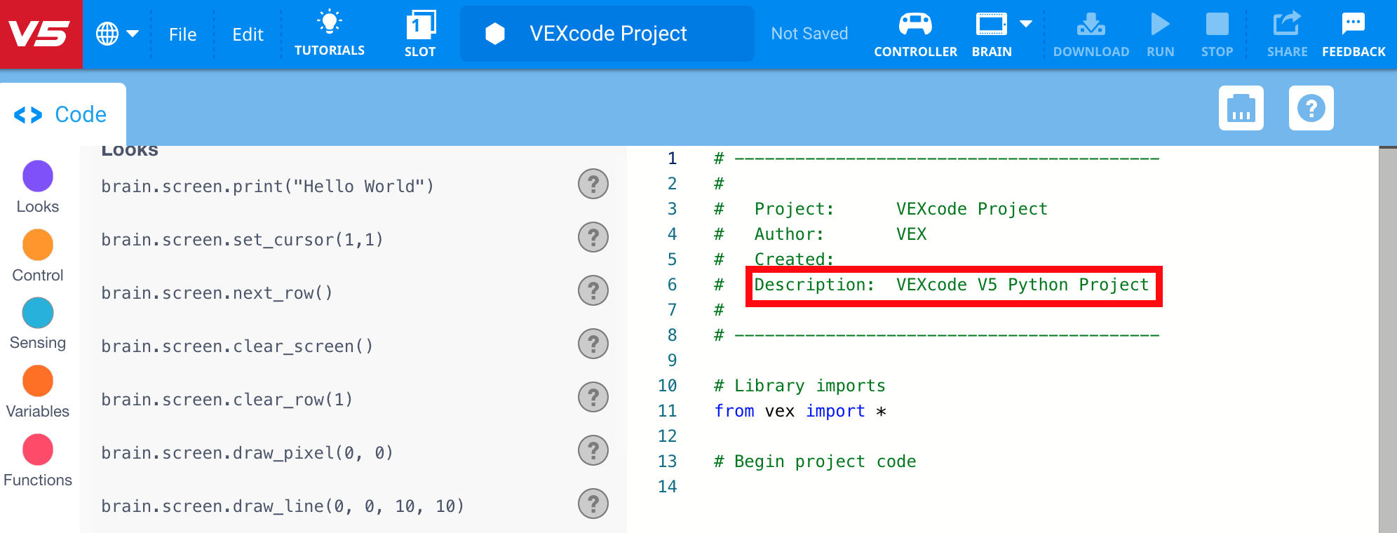
Task: Open the Brain screen view
Action: point(991,27)
